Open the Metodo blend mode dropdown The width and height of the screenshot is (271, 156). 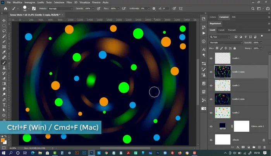[x=60, y=8]
